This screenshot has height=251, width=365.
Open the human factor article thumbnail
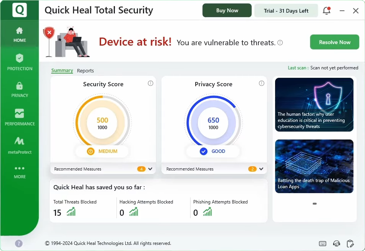coord(314,105)
